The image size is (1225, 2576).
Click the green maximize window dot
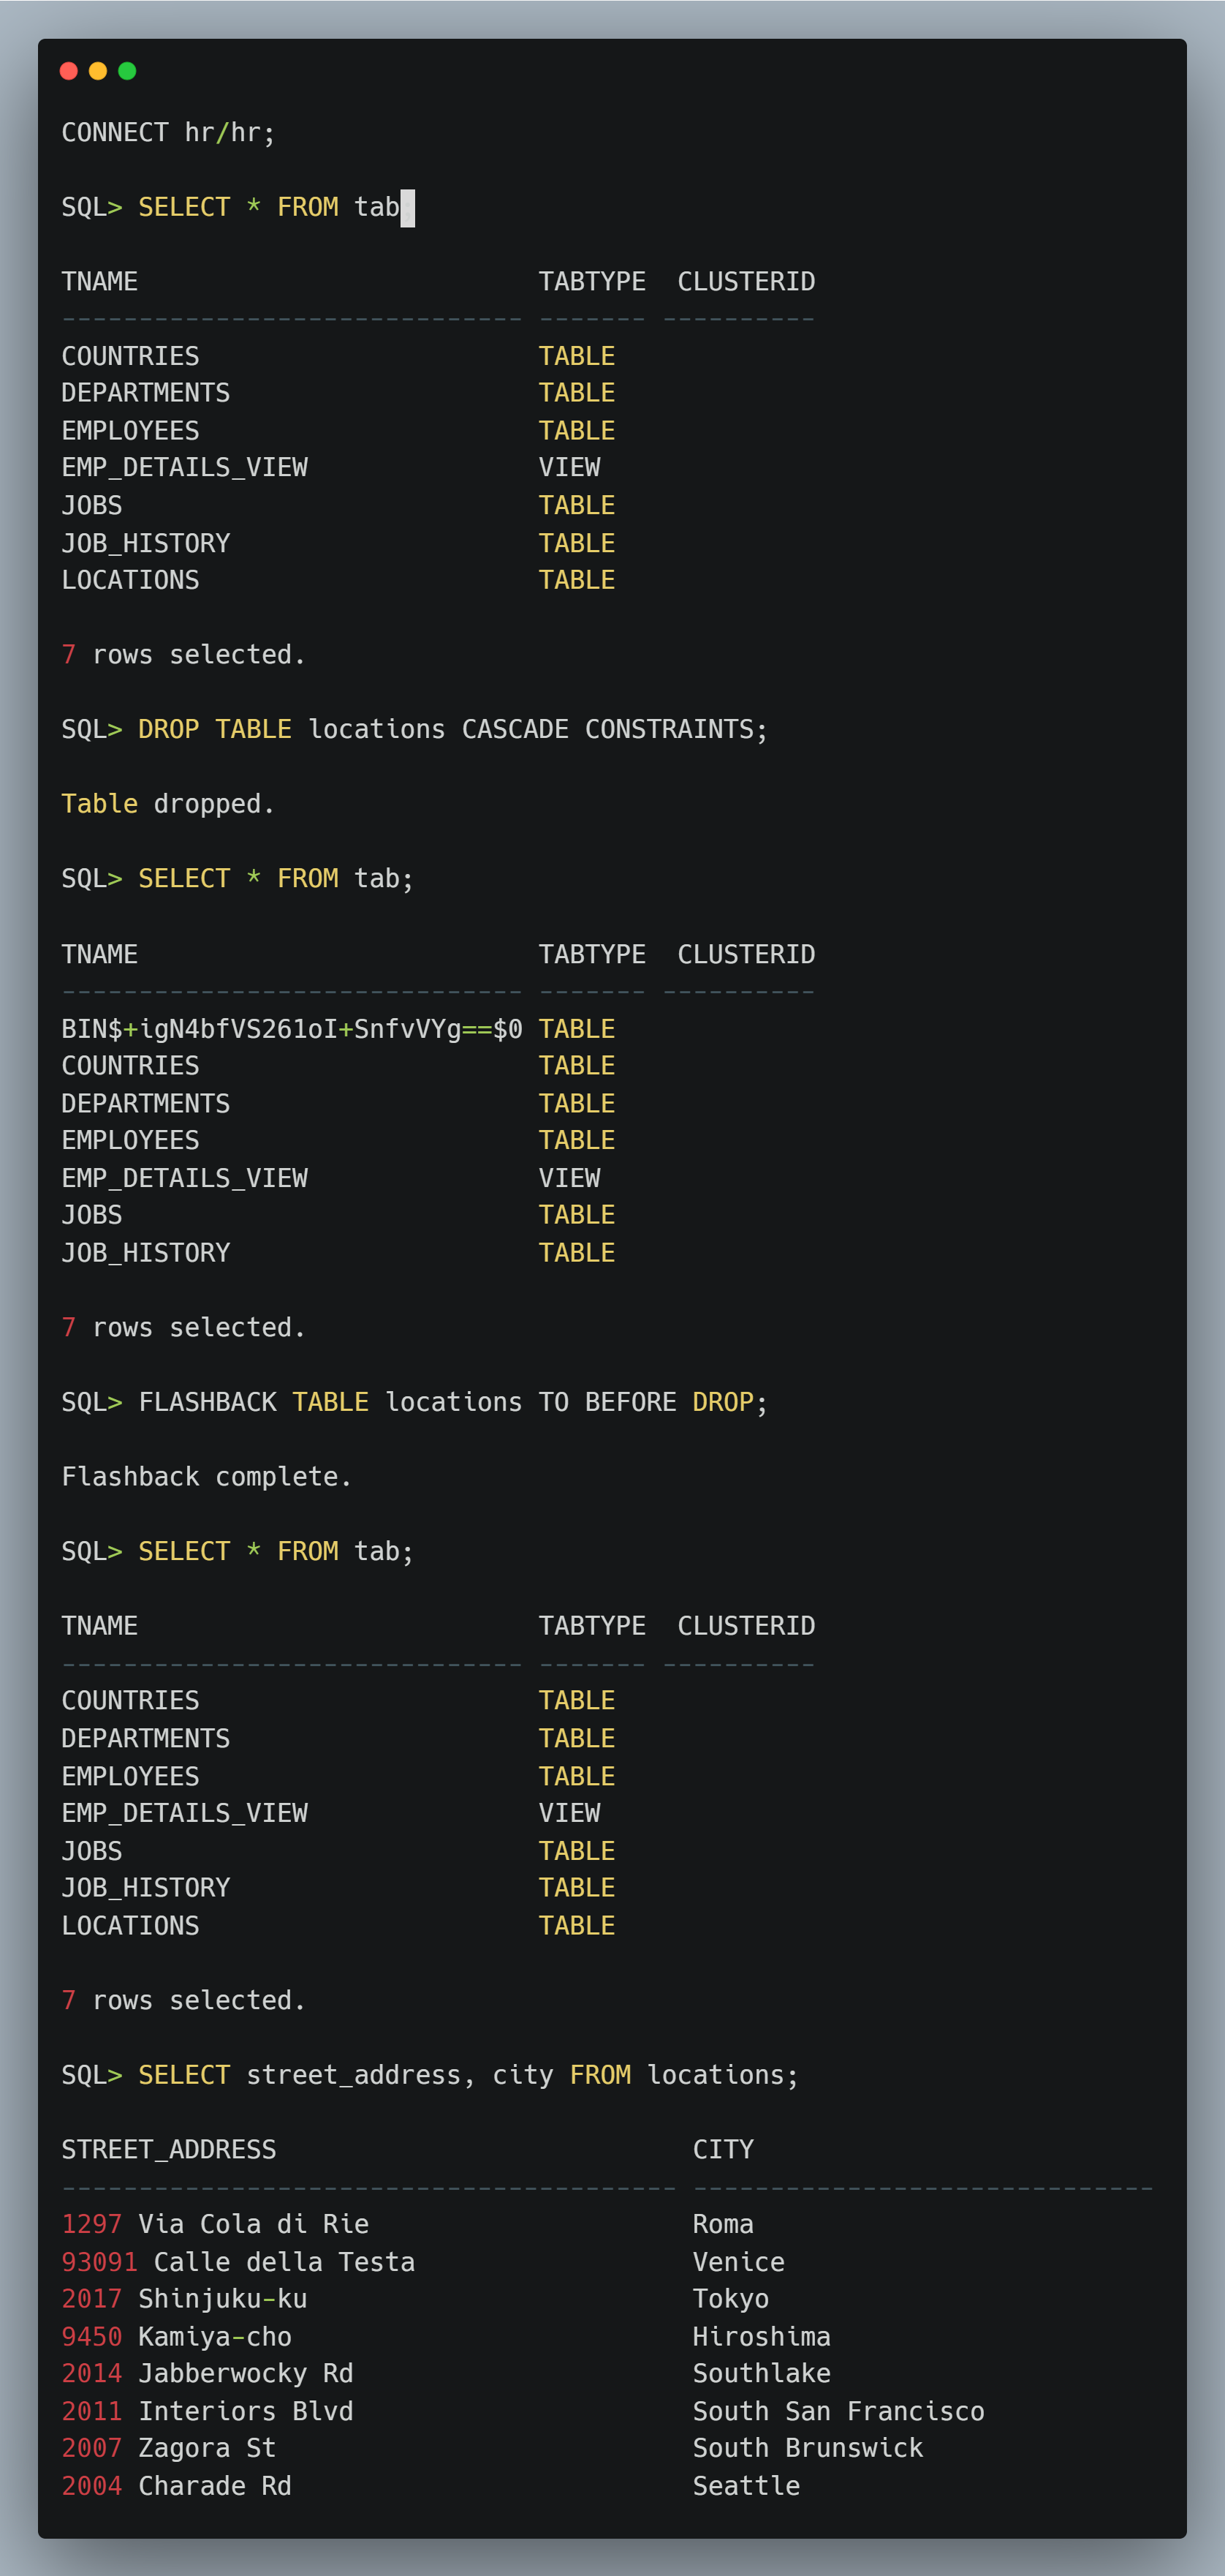click(127, 71)
